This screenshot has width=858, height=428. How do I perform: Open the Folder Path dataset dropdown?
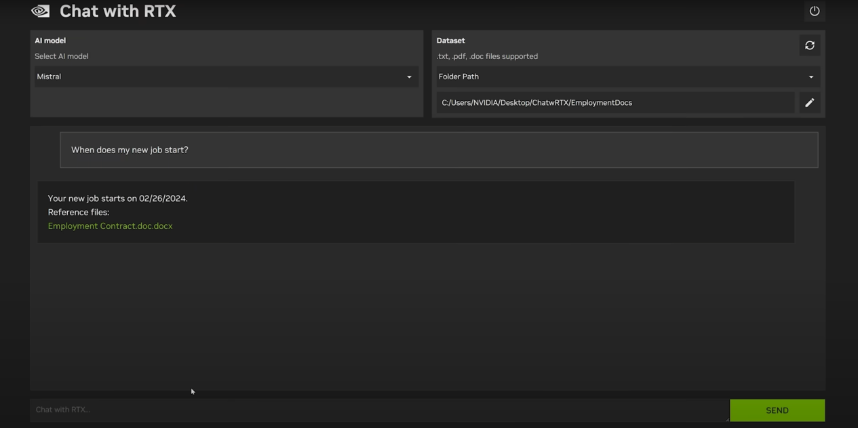(x=628, y=77)
